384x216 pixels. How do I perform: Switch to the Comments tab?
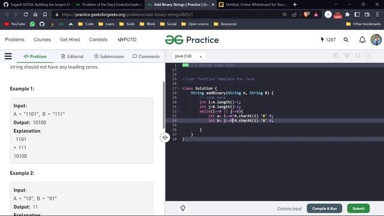point(146,56)
